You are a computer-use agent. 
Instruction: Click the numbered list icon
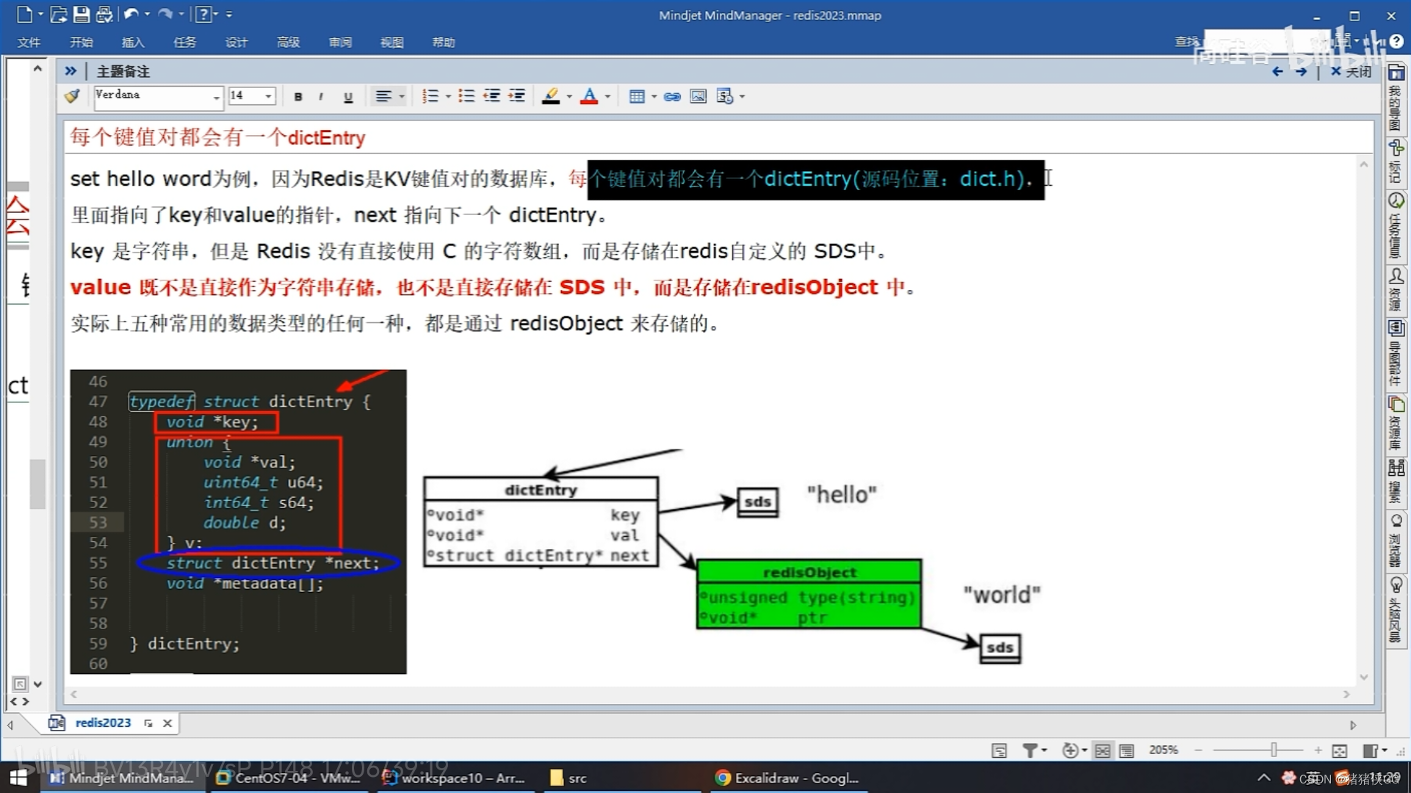tap(430, 96)
